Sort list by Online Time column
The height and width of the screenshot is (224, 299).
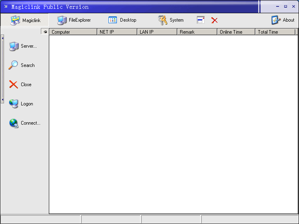pyautogui.click(x=236, y=32)
